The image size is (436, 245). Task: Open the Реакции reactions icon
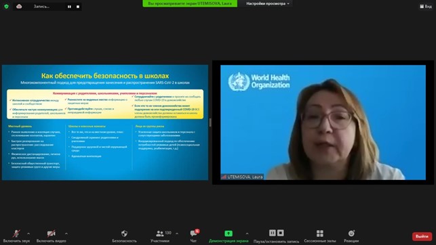pos(351,233)
